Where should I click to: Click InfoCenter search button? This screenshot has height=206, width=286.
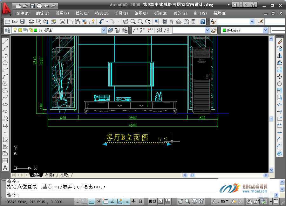click(235, 5)
